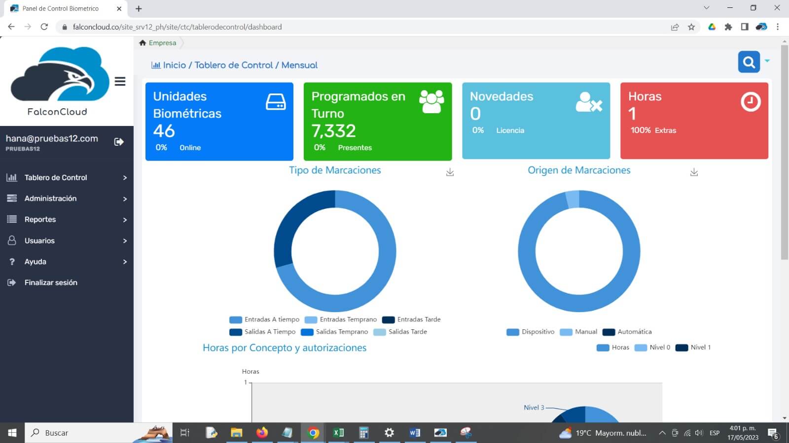This screenshot has width=789, height=443.
Task: Click the logout icon next to hana@pruebas12.com
Action: click(119, 142)
